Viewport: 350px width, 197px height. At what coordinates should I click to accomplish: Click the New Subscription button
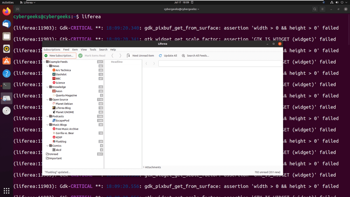click(59, 56)
